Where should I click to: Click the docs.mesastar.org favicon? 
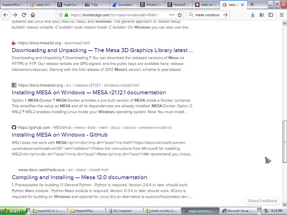pyautogui.click(x=14, y=85)
